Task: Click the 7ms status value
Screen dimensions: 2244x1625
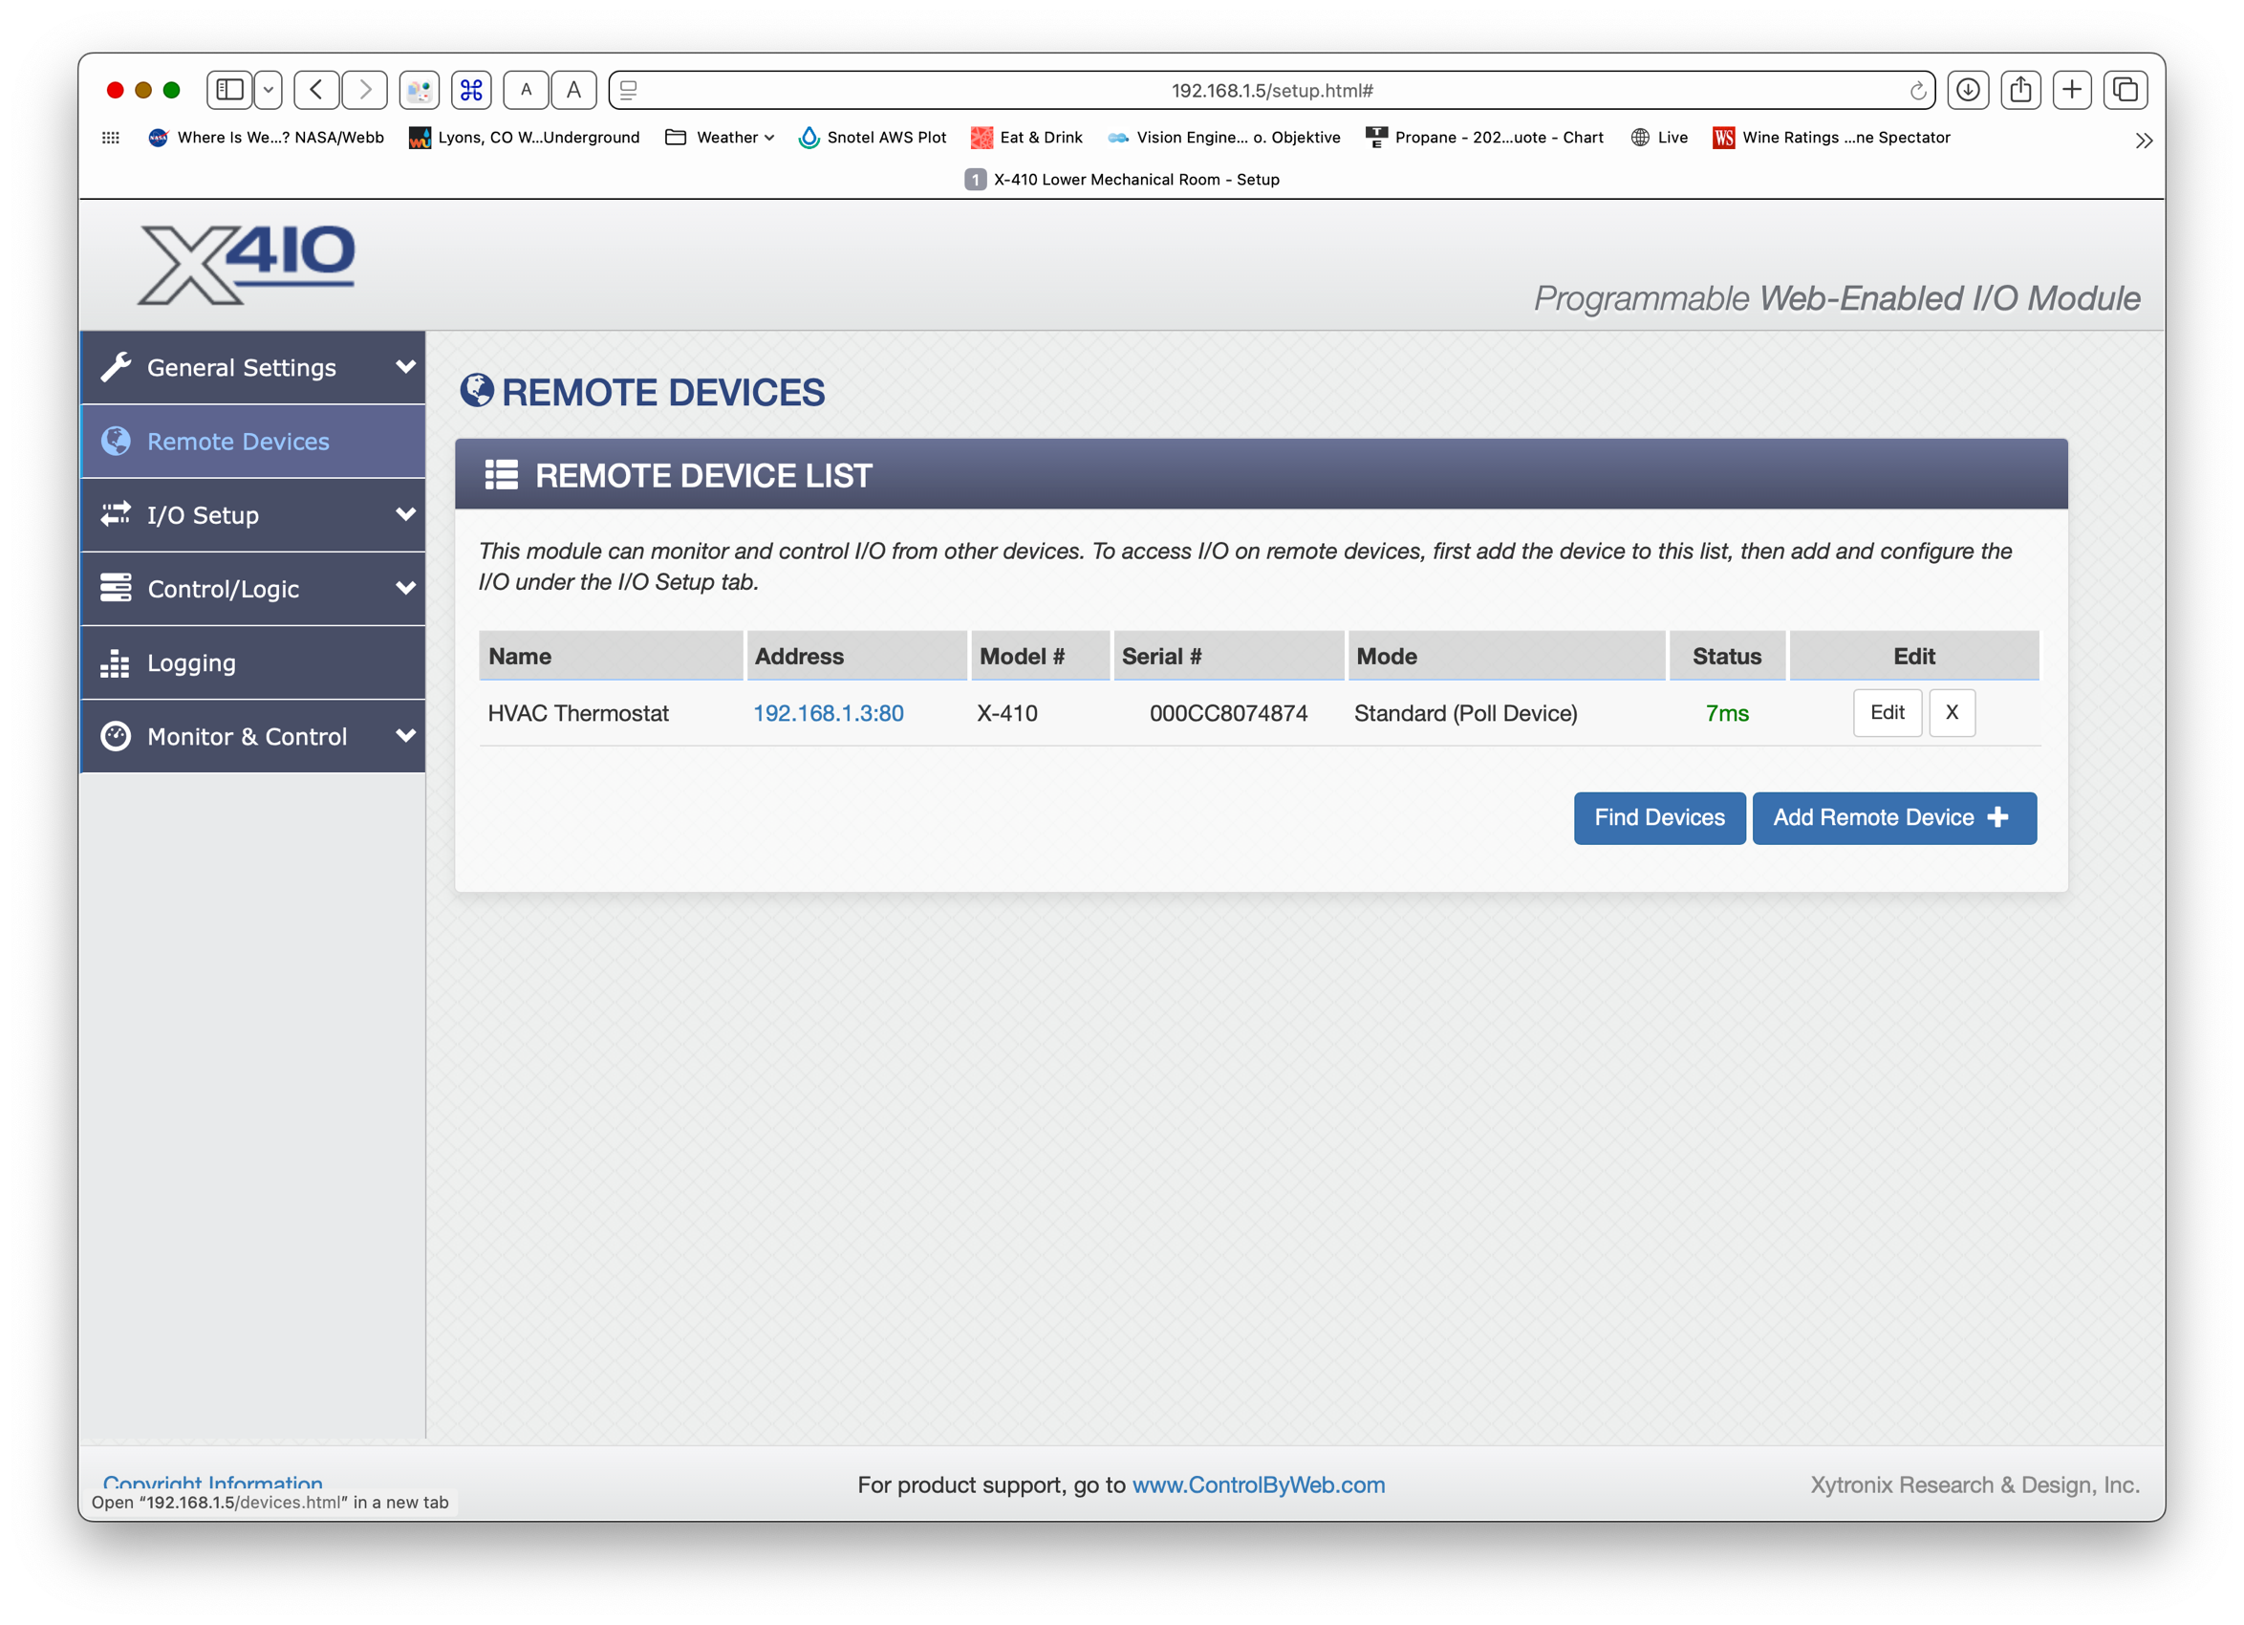Action: (x=1728, y=713)
